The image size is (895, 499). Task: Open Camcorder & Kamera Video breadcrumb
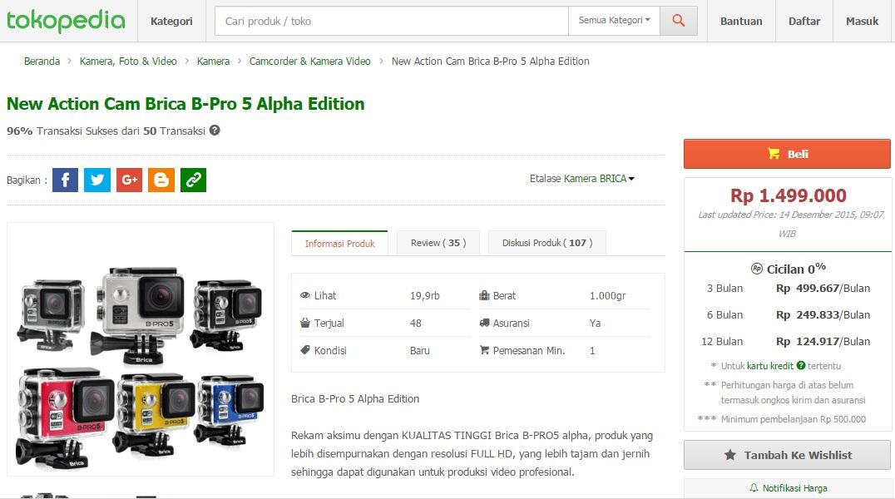pos(310,61)
